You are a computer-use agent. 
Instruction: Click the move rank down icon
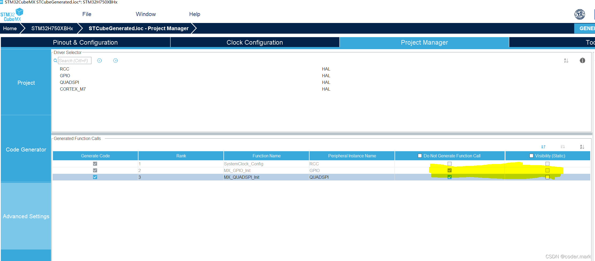[x=563, y=147]
